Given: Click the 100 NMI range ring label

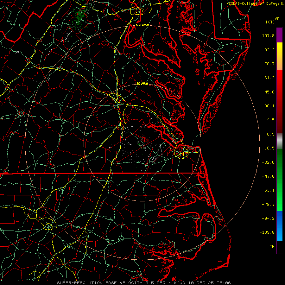Looking at the screenshot, I should [x=142, y=25].
